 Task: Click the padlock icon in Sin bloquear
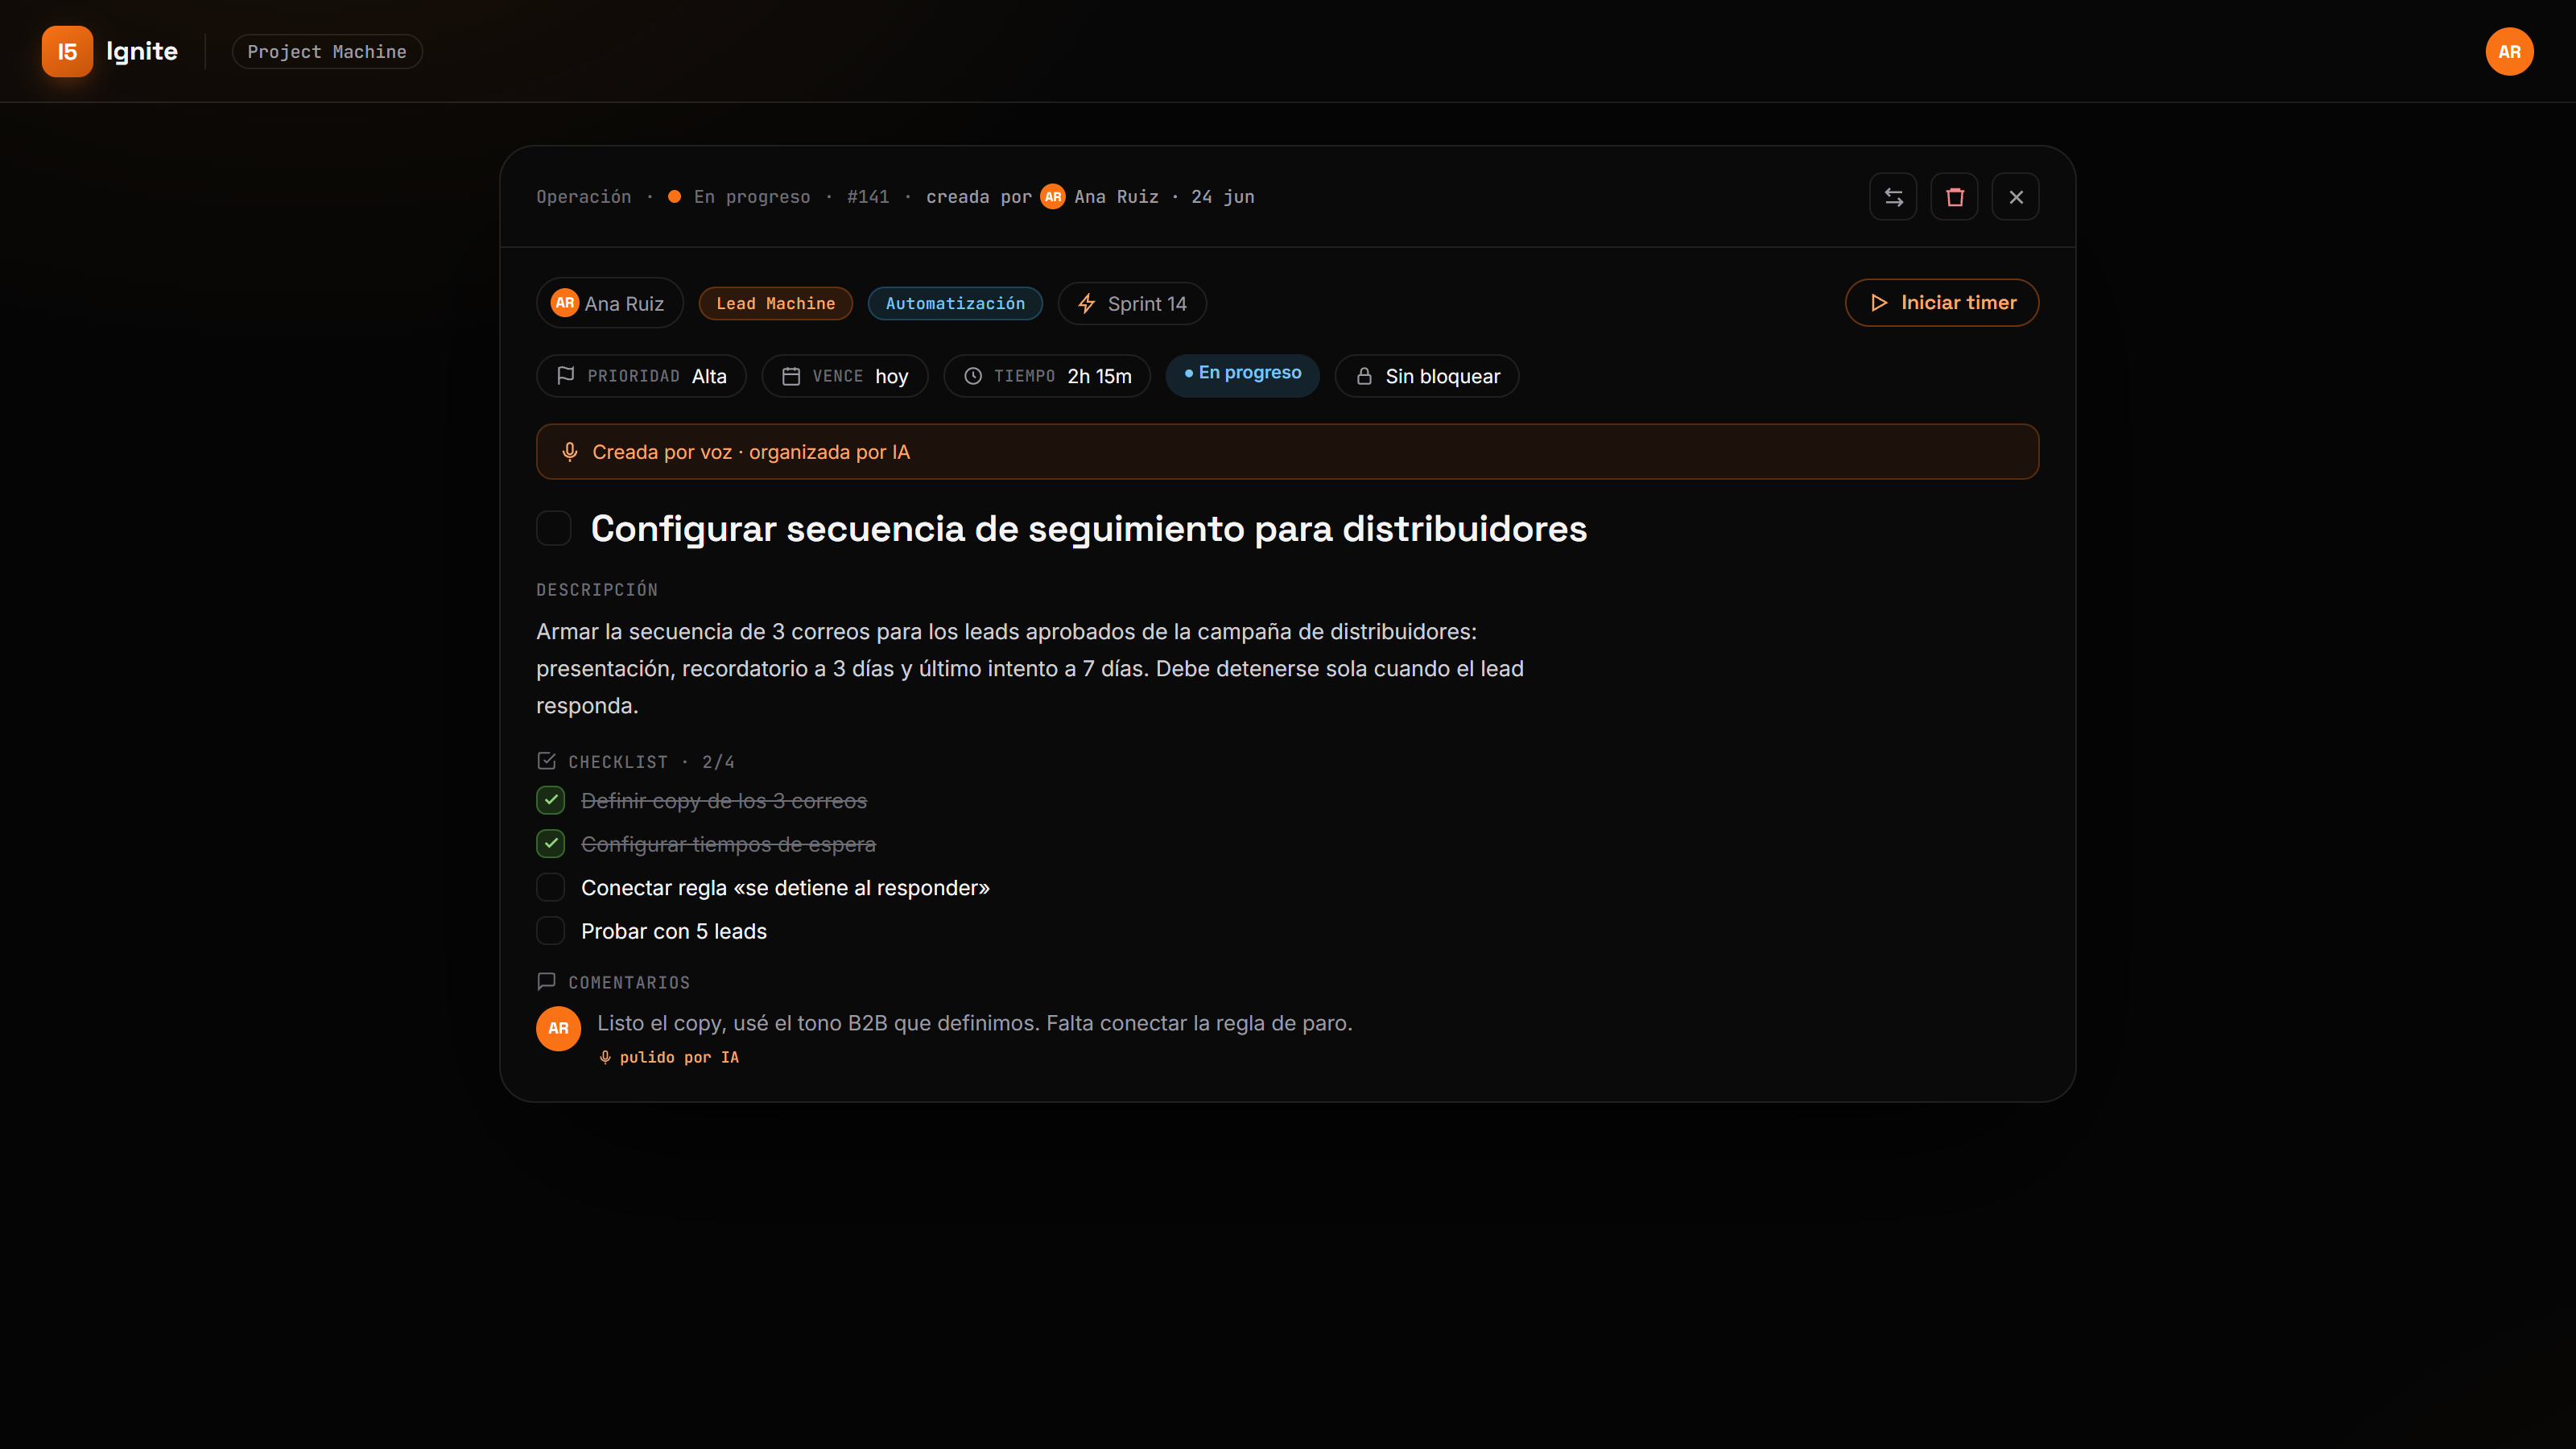tap(1364, 376)
